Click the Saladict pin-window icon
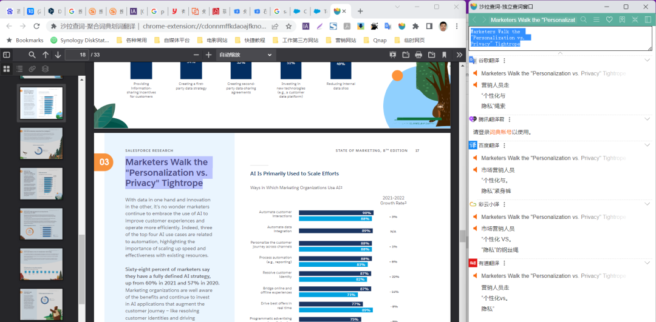Viewport: 656px width, 322px height. click(635, 19)
